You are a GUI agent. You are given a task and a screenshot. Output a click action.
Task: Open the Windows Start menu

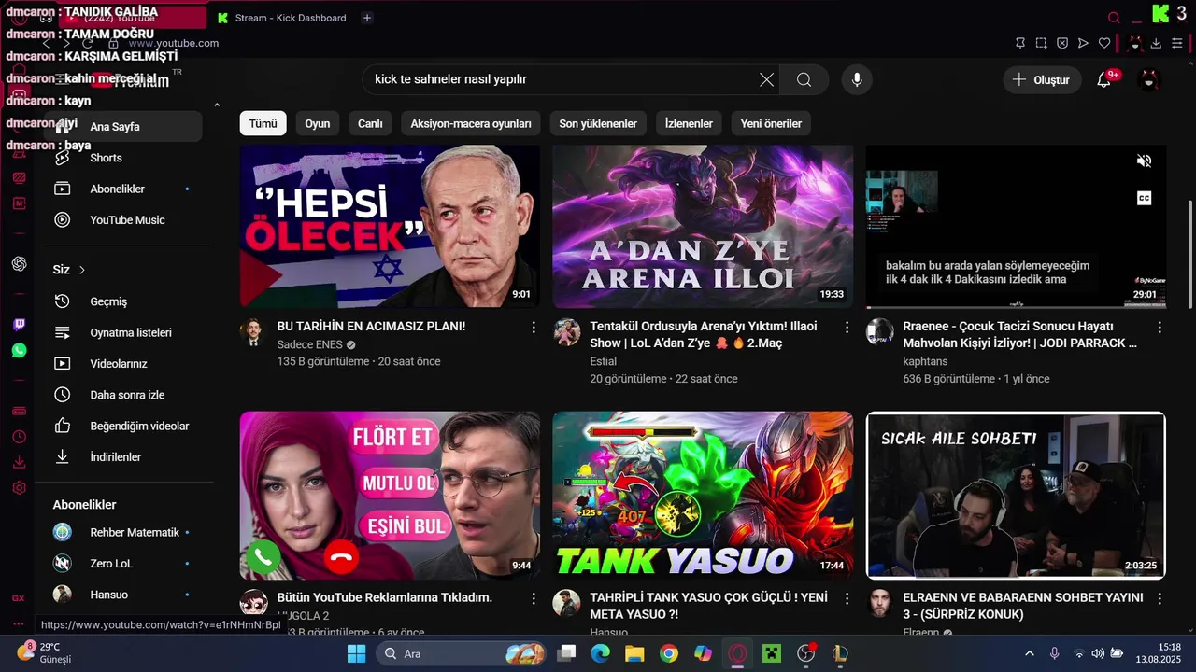[x=356, y=653]
